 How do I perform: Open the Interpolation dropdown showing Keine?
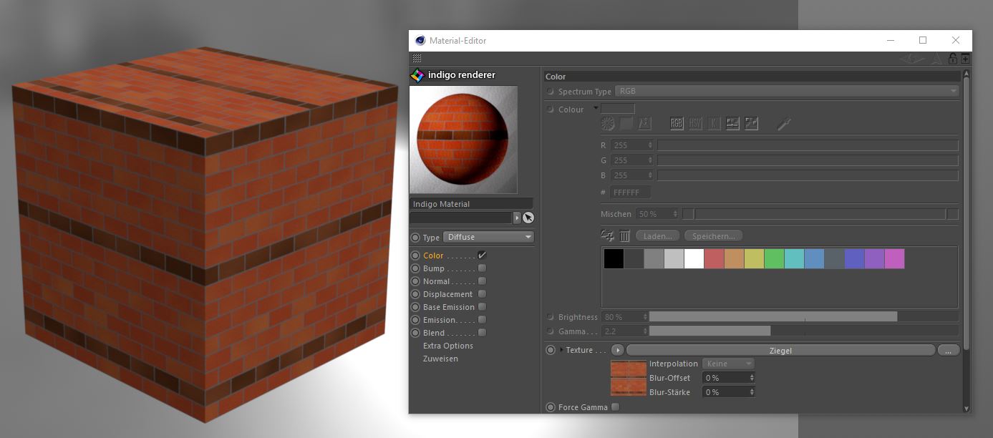pyautogui.click(x=728, y=364)
